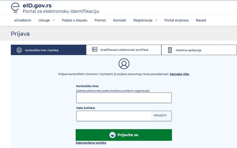This screenshot has width=237, height=148.
Task: Switch to Mobilna aplikacija tab
Action: click(199, 50)
